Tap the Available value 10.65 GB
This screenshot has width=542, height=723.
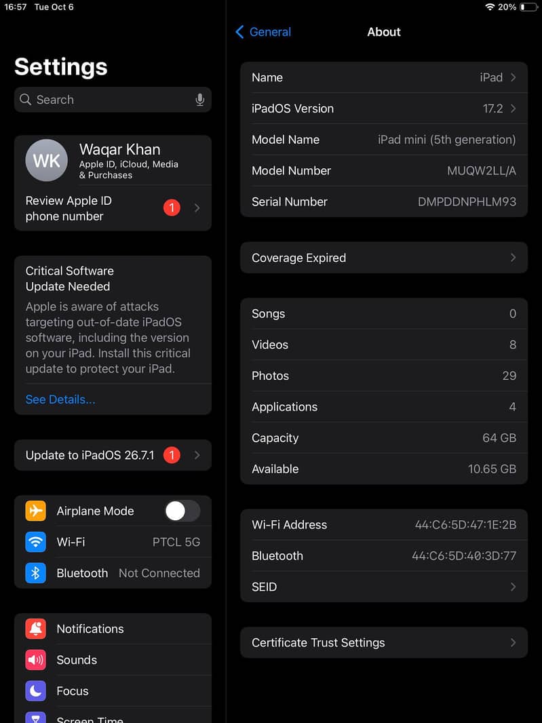click(x=492, y=469)
